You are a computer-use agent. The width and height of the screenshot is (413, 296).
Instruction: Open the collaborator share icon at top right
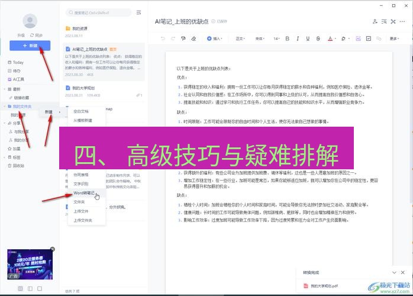pos(375,21)
